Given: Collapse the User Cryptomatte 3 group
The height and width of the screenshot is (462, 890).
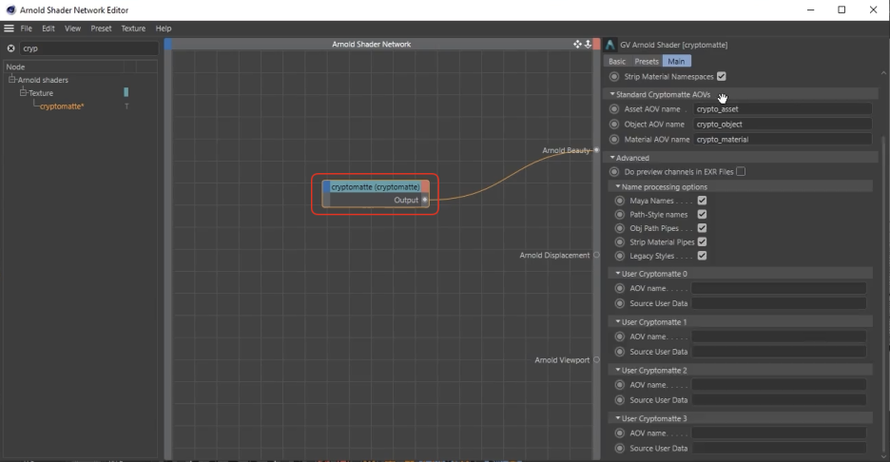Looking at the screenshot, I should pyautogui.click(x=617, y=418).
